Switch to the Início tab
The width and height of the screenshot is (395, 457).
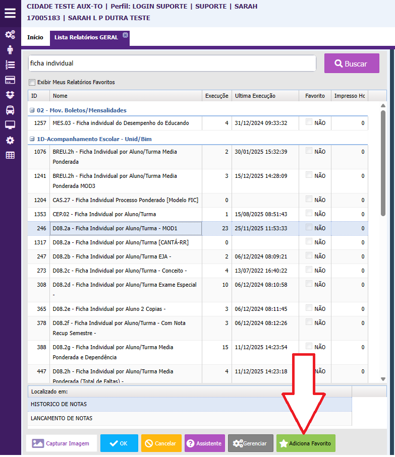35,38
